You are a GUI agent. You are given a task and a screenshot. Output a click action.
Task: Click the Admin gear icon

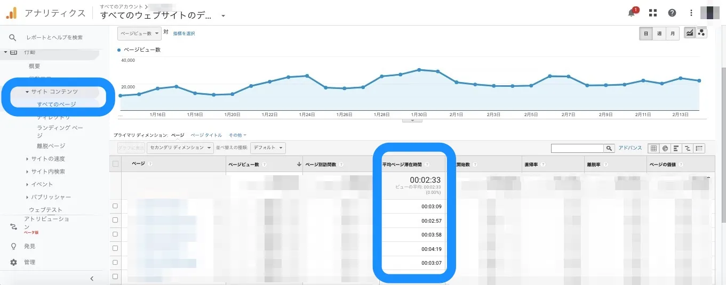(14, 262)
